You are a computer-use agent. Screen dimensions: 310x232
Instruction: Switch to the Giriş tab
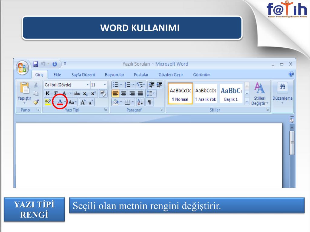pos(39,75)
